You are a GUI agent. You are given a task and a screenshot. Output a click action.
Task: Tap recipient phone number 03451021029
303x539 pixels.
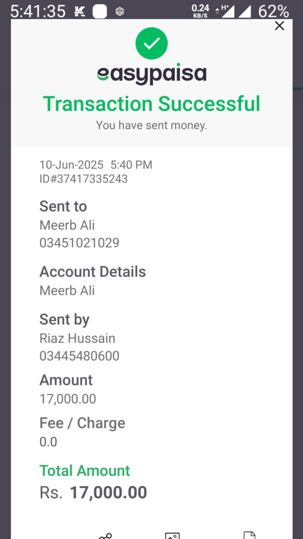pos(79,243)
